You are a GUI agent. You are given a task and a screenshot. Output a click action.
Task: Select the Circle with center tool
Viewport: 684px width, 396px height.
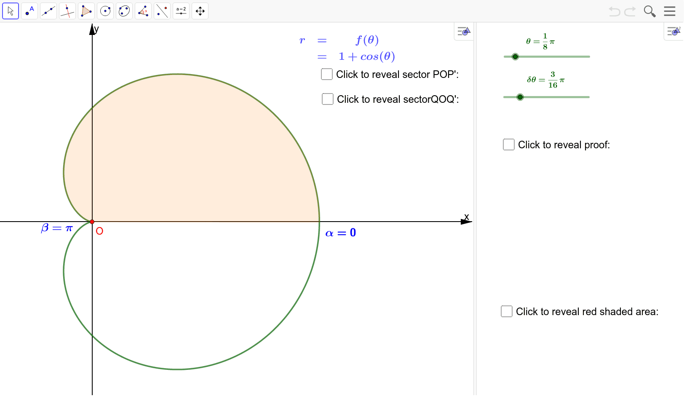click(x=105, y=11)
